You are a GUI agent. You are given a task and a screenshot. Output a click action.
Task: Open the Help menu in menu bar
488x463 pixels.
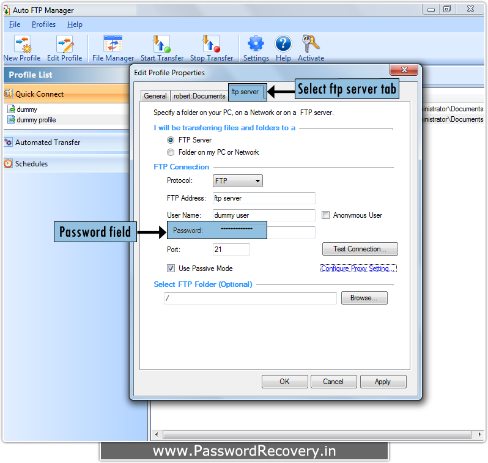[75, 24]
